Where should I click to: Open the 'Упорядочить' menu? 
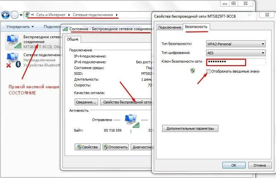pos(20,27)
